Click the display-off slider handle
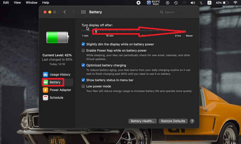The width and height of the screenshot is (241, 144). pyautogui.click(x=96, y=31)
